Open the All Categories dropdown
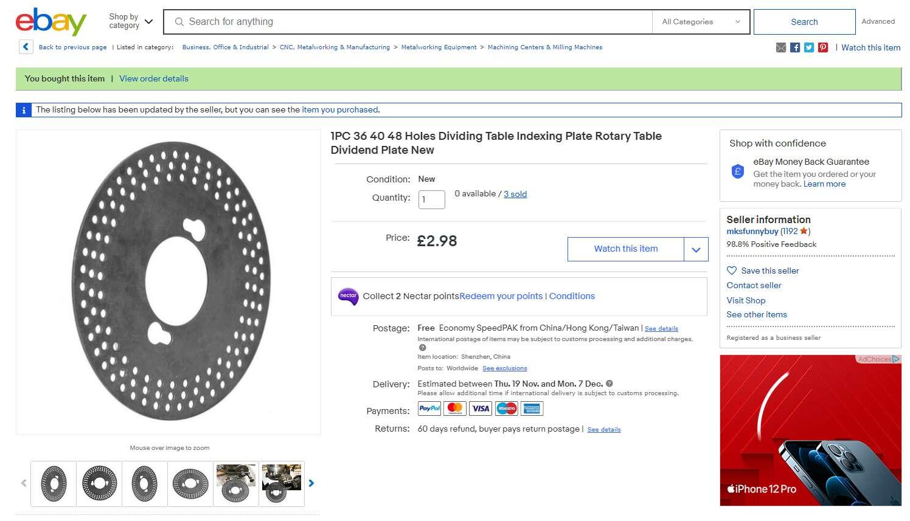Viewport: 910px width, 521px height. (701, 22)
